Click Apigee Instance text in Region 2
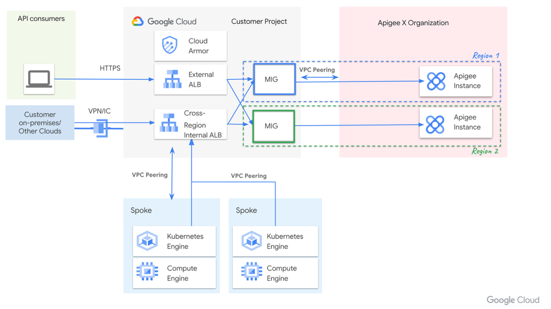551x309 pixels. tap(467, 122)
